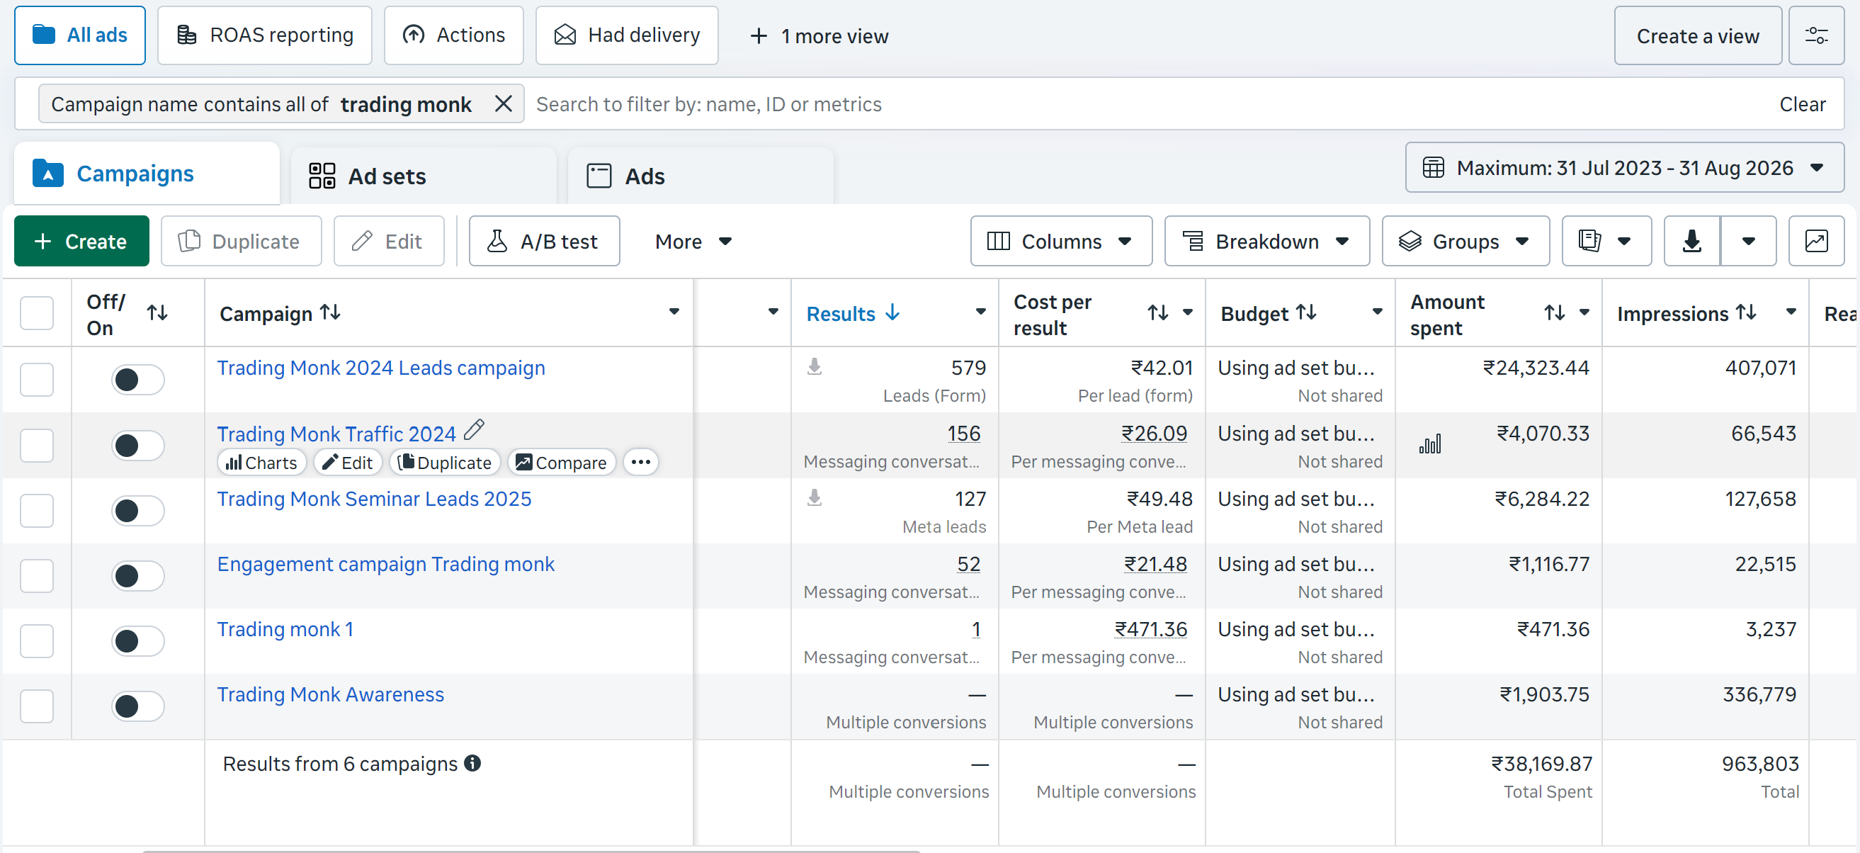The height and width of the screenshot is (853, 1860).
Task: Switch to the All ads view
Action: coord(80,35)
